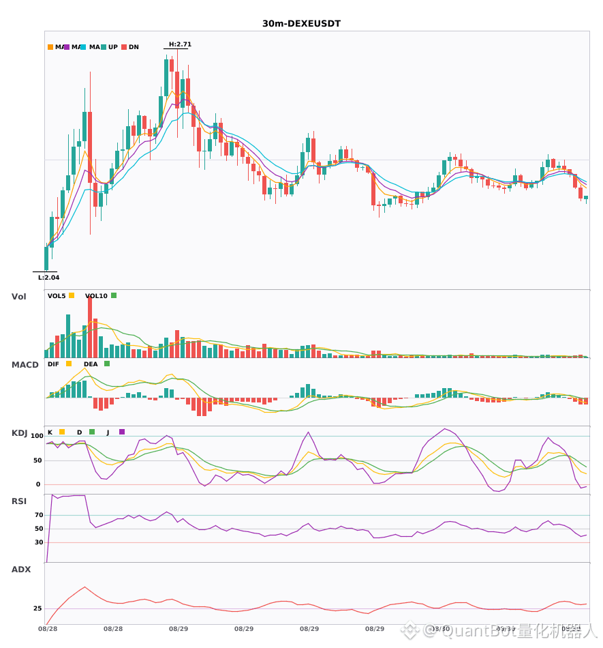Screen dimensions: 603x648
Task: Click the yellow VOL5 legend swatch
Action: click(x=72, y=295)
